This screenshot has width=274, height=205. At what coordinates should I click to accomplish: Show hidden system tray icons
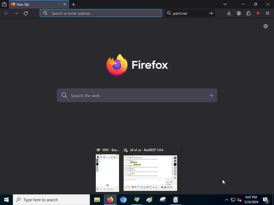226,200
